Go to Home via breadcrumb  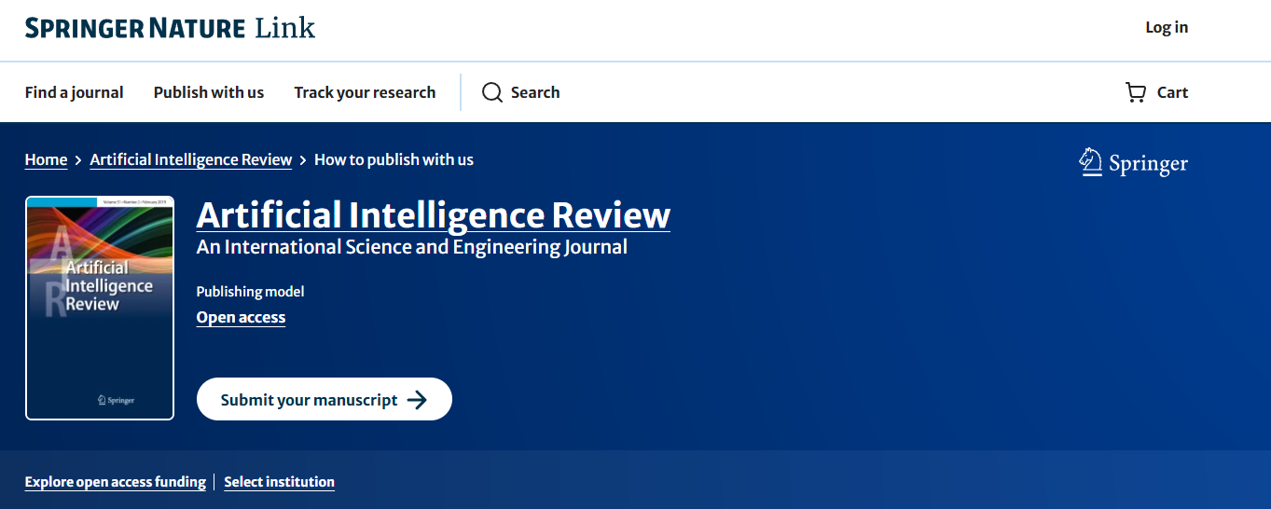tap(46, 159)
